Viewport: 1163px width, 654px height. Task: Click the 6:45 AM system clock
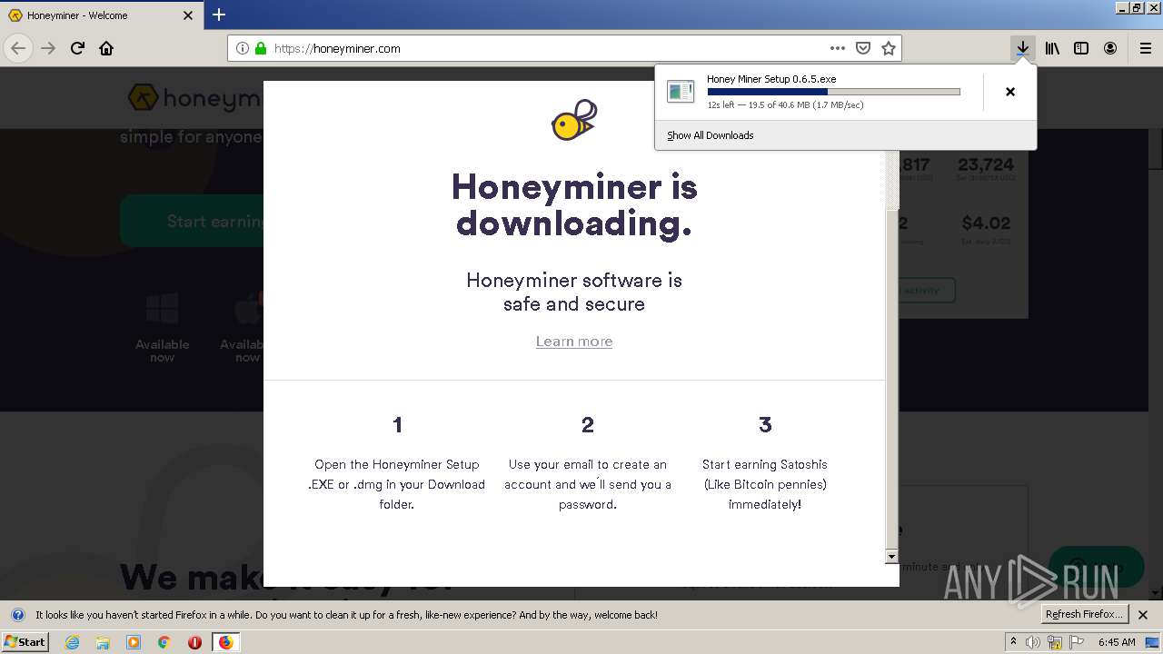tap(1117, 642)
